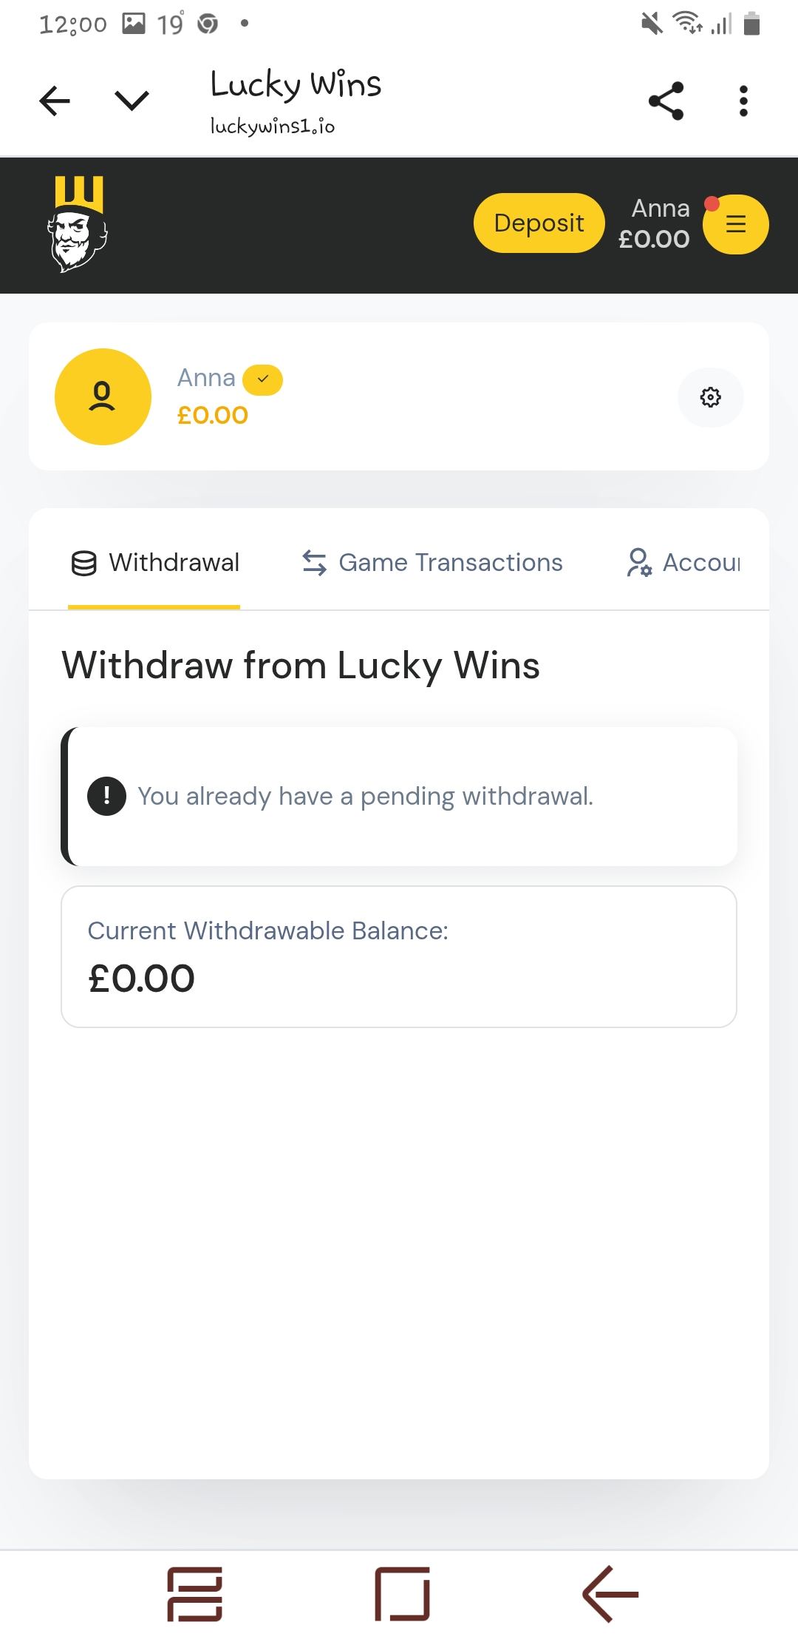Screen dimensions: 798x1642
Task: Tap the luckywins1.io URL text
Action: [x=272, y=126]
